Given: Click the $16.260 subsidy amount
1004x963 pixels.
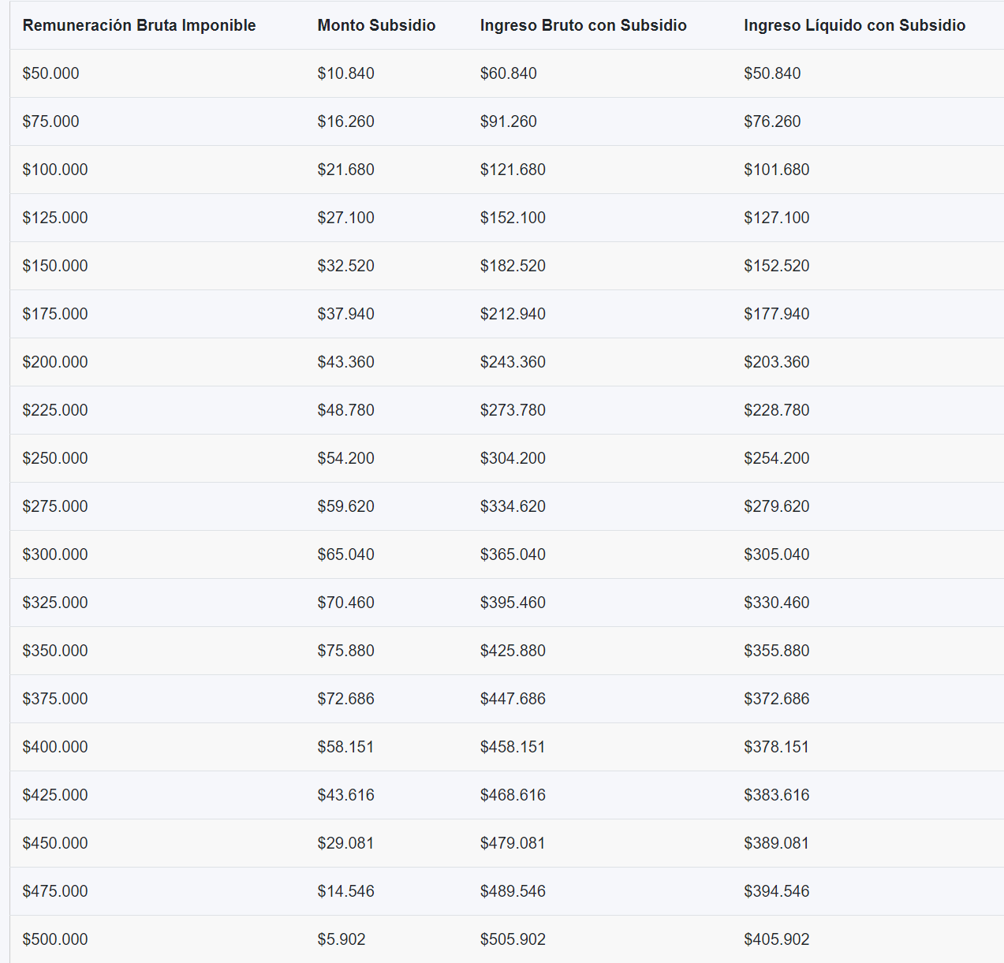Looking at the screenshot, I should [345, 121].
